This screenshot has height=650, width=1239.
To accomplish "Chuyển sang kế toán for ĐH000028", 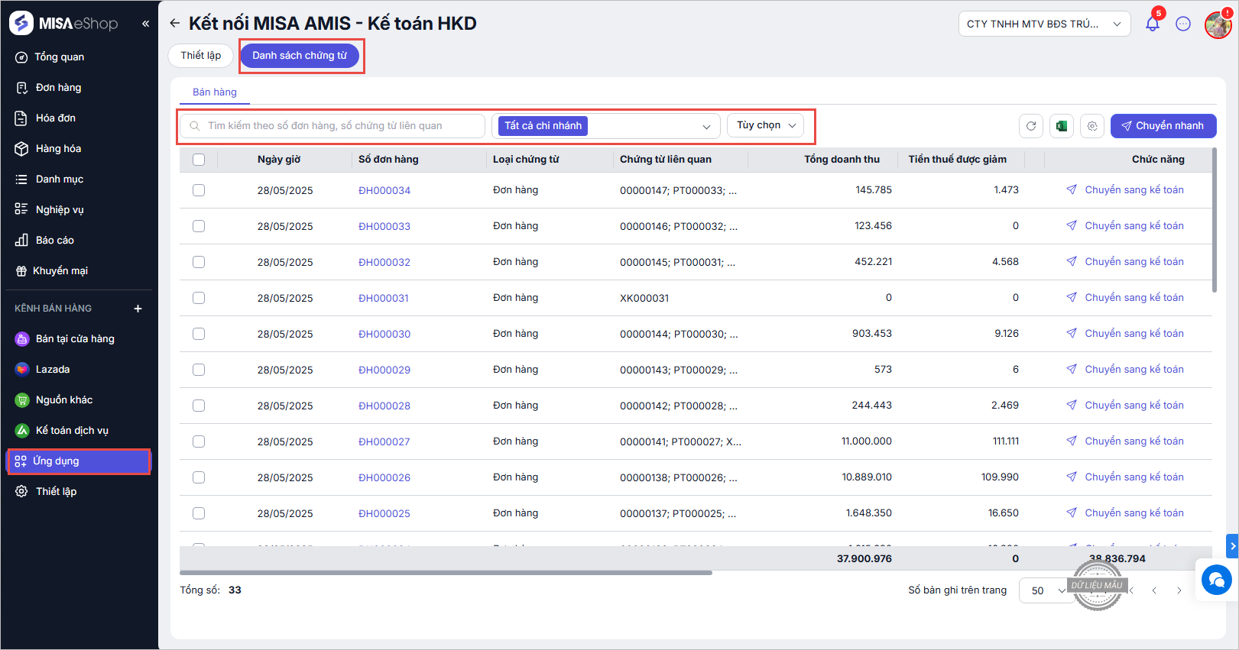I will pyautogui.click(x=1125, y=405).
